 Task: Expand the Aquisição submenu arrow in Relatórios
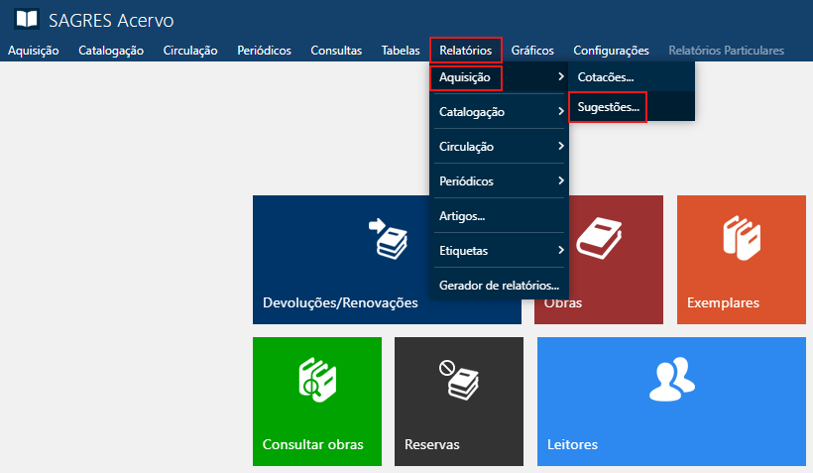point(561,77)
